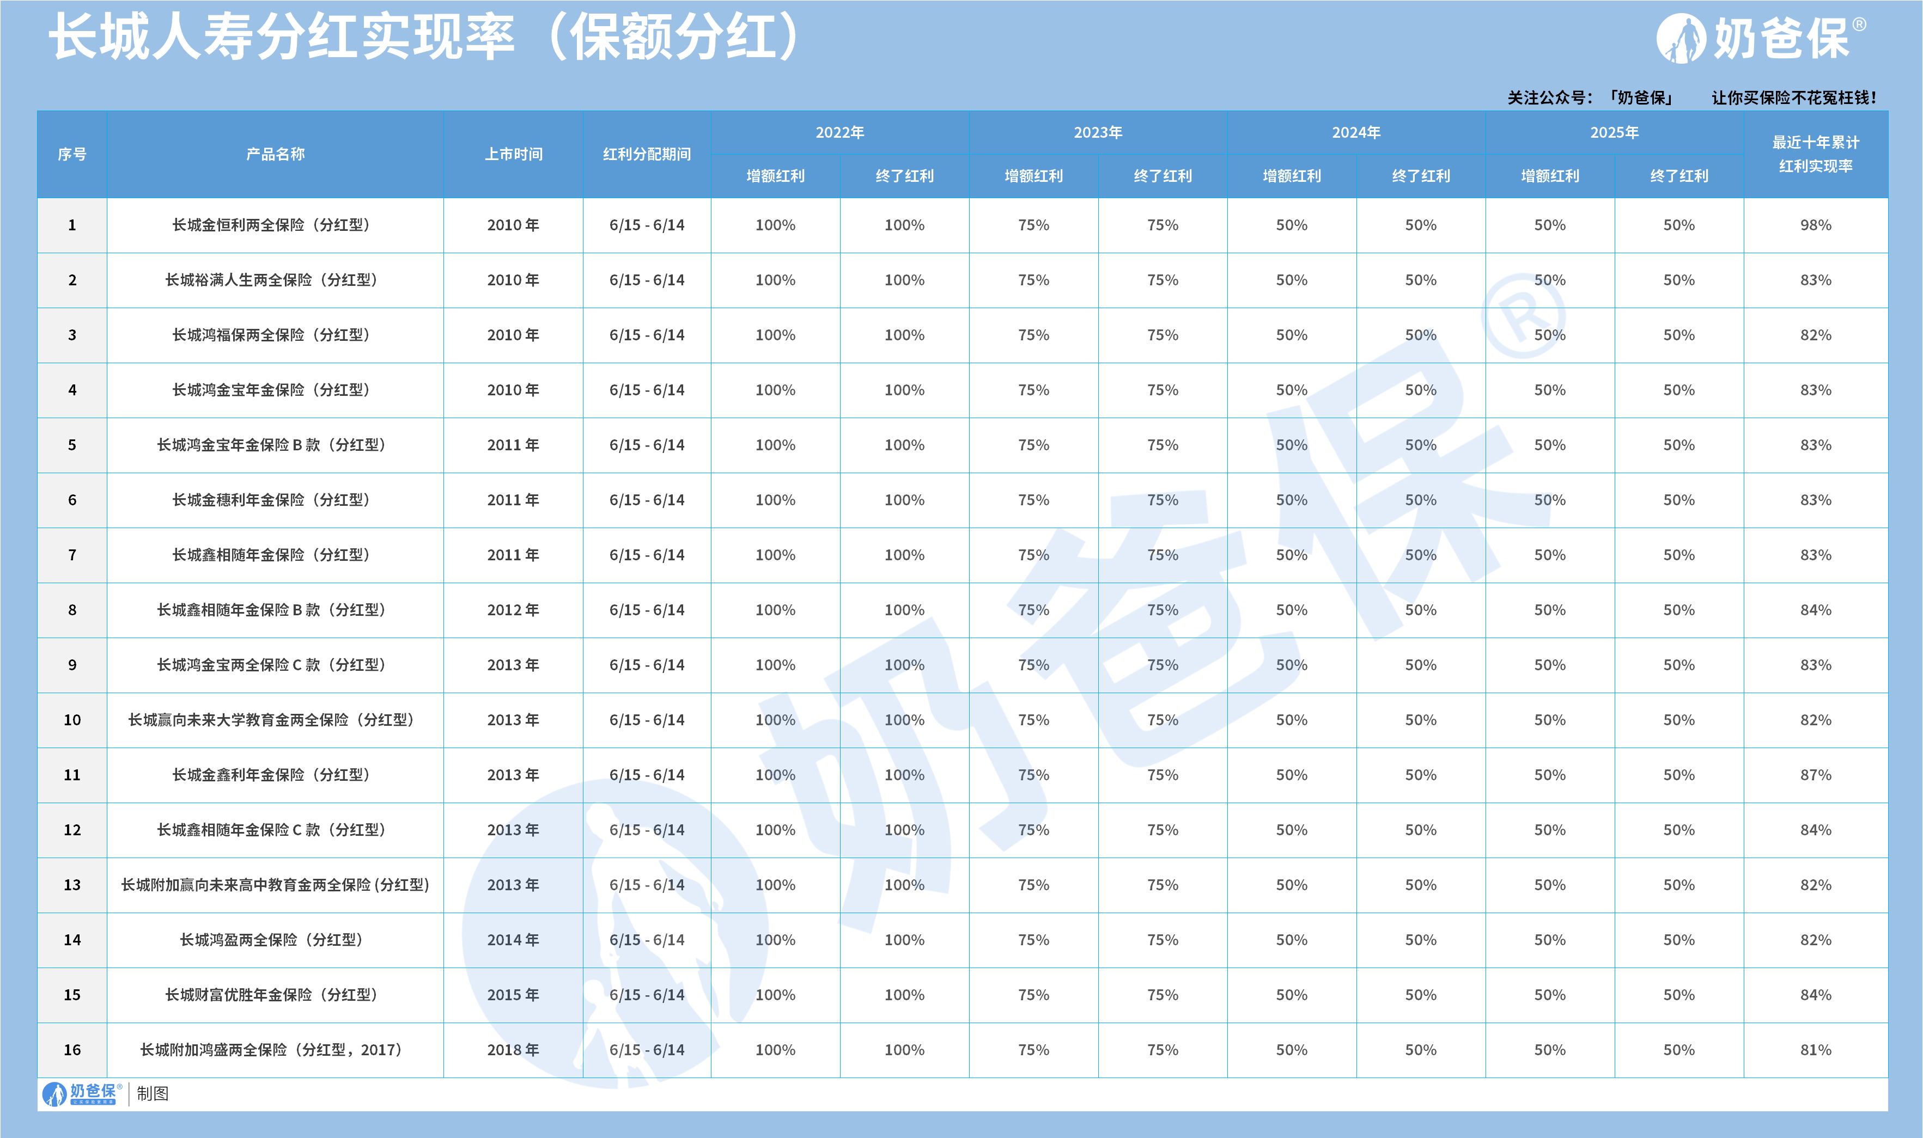
Task: Click the 2010年 listing year of 长城金恒利
Action: pos(513,225)
